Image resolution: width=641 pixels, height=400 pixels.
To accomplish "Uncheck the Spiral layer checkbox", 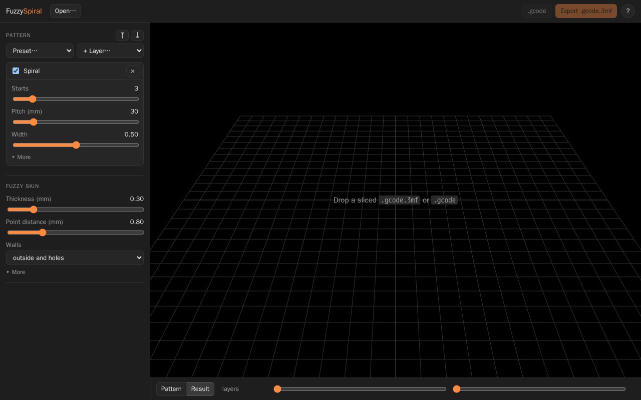I will tap(16, 71).
